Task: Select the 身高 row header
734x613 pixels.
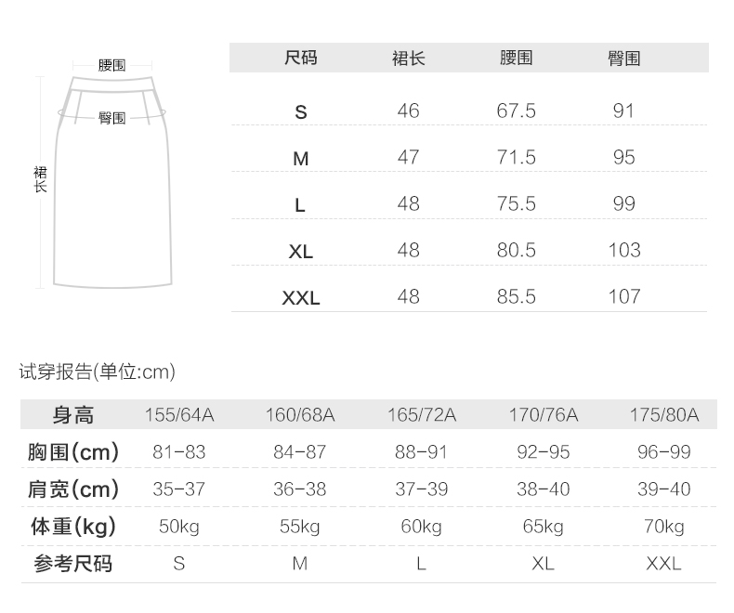Action: click(x=73, y=415)
